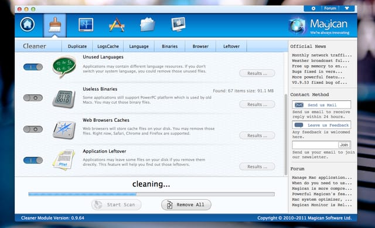This screenshot has height=228, width=375.
Task: Click the icon on Remove All button
Action: point(169,205)
